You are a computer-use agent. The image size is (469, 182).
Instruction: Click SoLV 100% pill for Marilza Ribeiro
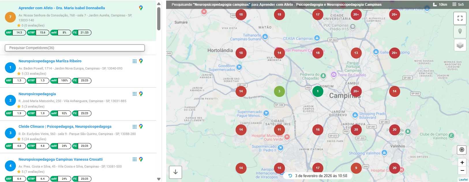click(x=61, y=80)
